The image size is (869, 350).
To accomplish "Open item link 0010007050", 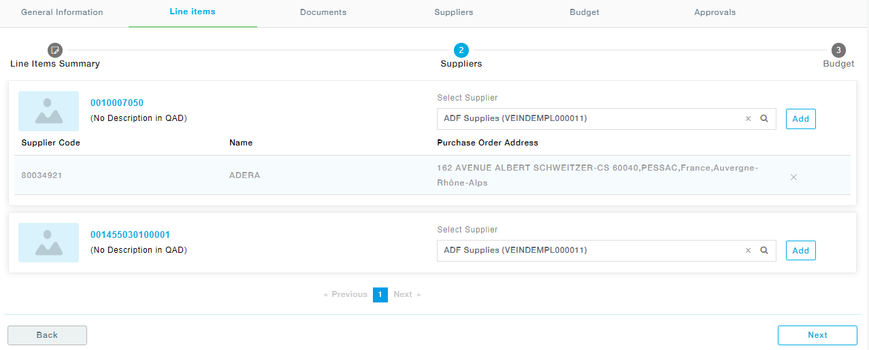I will pos(117,103).
